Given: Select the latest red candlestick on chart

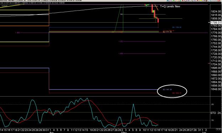Looking at the screenshot, I should coord(158,21).
